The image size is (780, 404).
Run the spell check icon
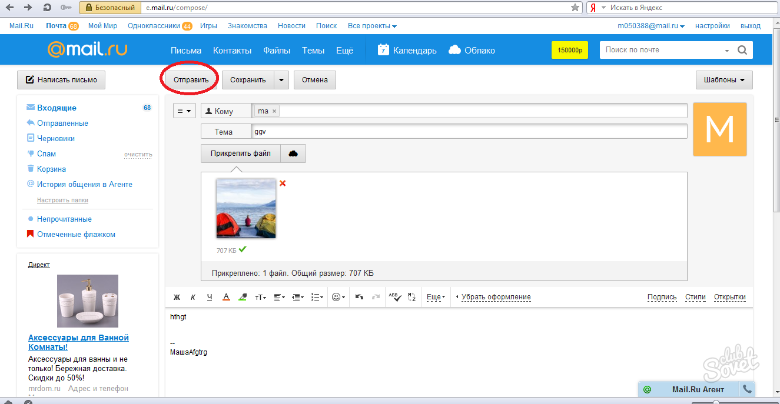point(394,298)
